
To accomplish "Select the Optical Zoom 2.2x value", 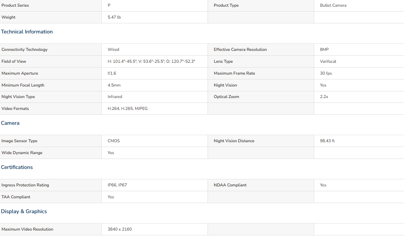I will [324, 97].
